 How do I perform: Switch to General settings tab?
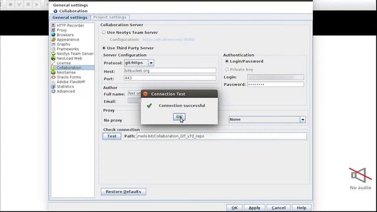70,17
